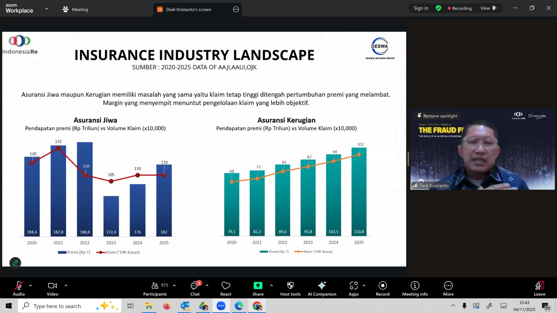Click the Sign in button
557x313 pixels.
coord(421,8)
